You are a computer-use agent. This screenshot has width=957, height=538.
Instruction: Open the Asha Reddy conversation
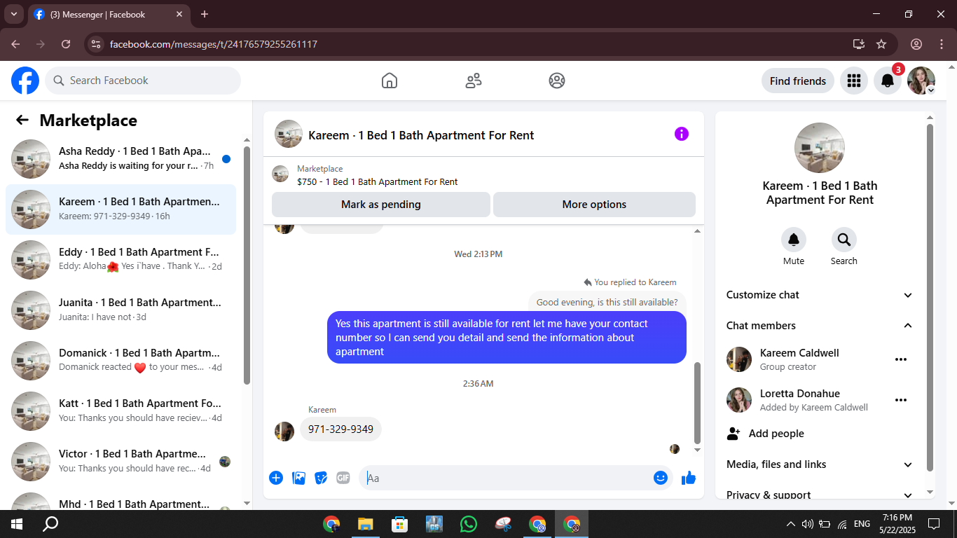pyautogui.click(x=121, y=159)
